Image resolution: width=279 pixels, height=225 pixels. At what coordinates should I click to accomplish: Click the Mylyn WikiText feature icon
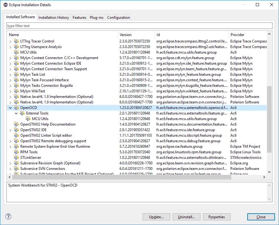[16, 91]
